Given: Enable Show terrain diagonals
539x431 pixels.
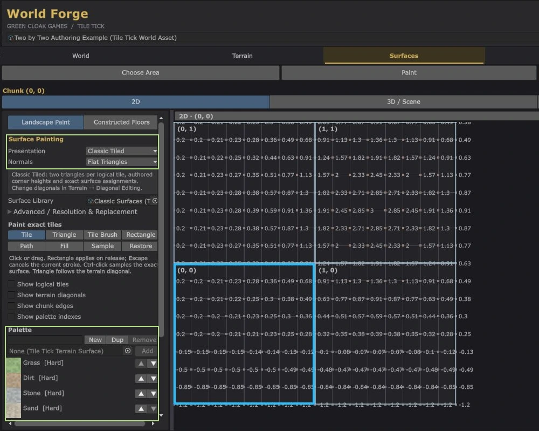Looking at the screenshot, I should (x=12, y=295).
